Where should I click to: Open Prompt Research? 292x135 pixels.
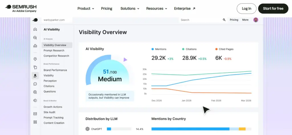(54, 51)
